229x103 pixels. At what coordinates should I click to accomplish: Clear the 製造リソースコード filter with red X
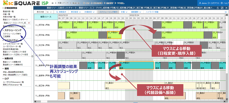[29, 23]
